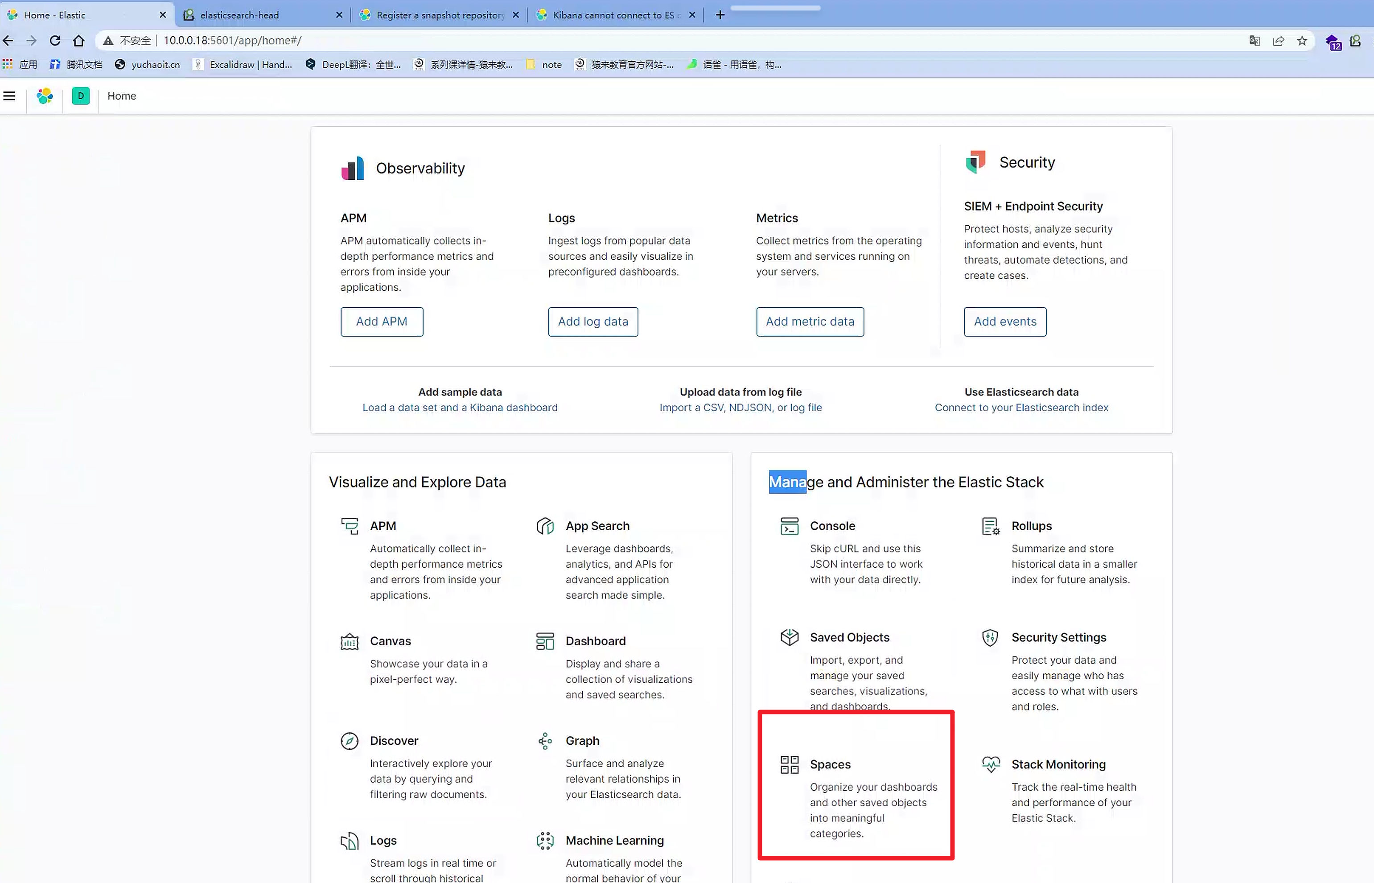Switch to the elasticsearch-head tab
1374x883 pixels.
pyautogui.click(x=239, y=15)
